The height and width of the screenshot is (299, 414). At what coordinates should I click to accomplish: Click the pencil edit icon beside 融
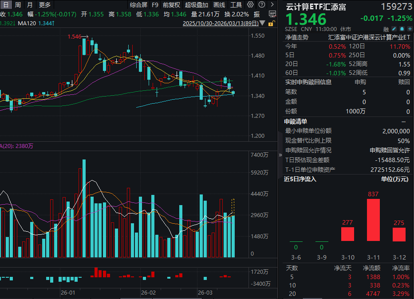coord(394,29)
